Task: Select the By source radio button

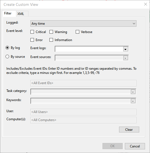Action: [7, 57]
